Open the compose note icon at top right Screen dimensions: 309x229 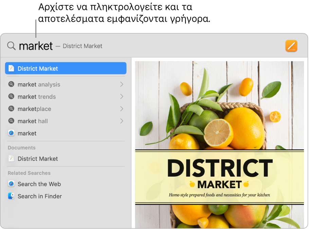pyautogui.click(x=291, y=46)
